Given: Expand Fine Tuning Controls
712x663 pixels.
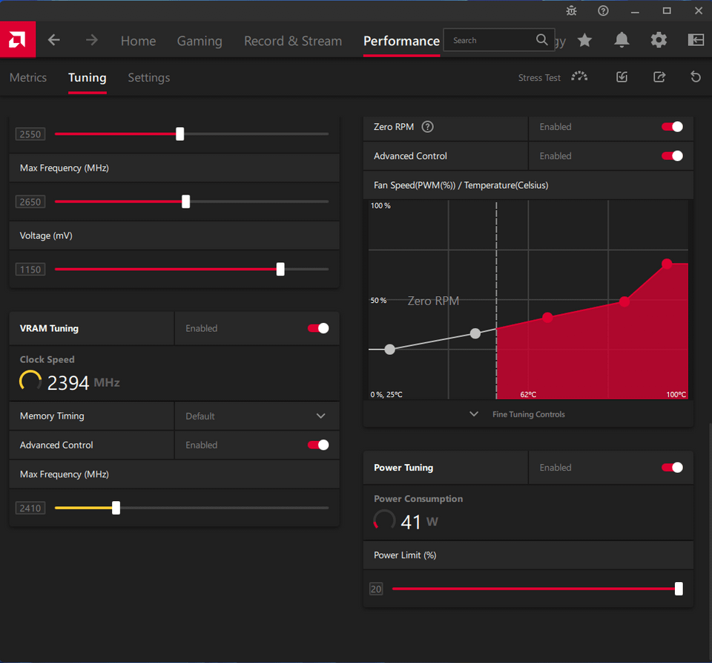Looking at the screenshot, I should [x=517, y=414].
